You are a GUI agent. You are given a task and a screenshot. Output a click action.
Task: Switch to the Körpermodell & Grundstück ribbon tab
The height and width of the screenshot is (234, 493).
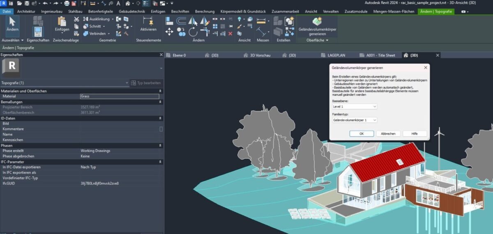pyautogui.click(x=244, y=11)
